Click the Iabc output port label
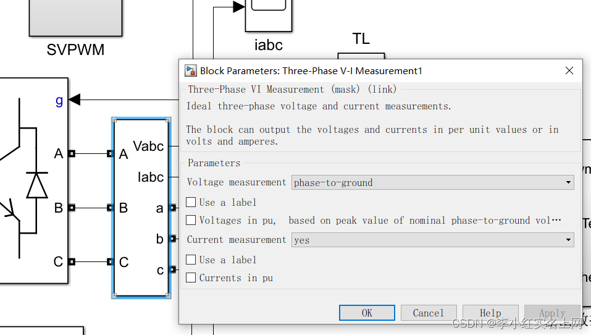The height and width of the screenshot is (335, 591). [151, 177]
